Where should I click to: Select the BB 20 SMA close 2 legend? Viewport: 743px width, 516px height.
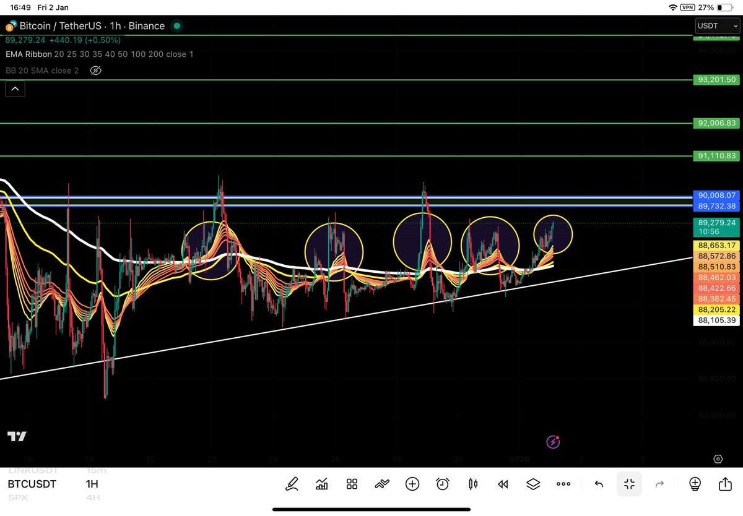(x=42, y=71)
